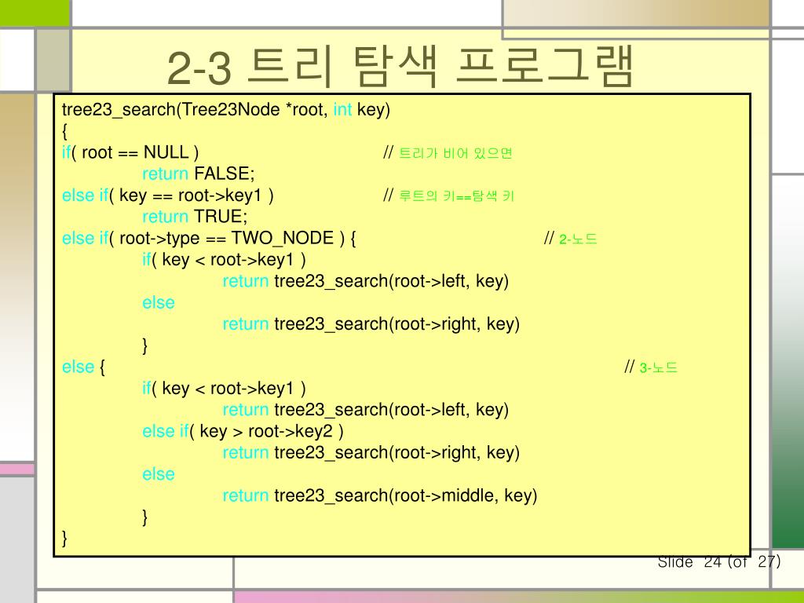Click the "// 3-노드" comment
Viewport: 804px width, 603px height.
[651, 367]
